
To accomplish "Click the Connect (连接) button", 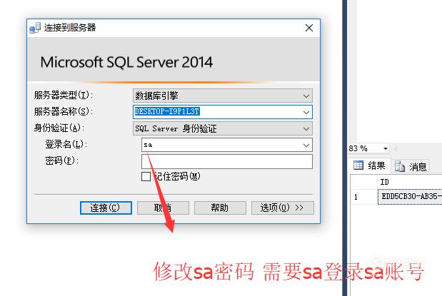I will (106, 208).
